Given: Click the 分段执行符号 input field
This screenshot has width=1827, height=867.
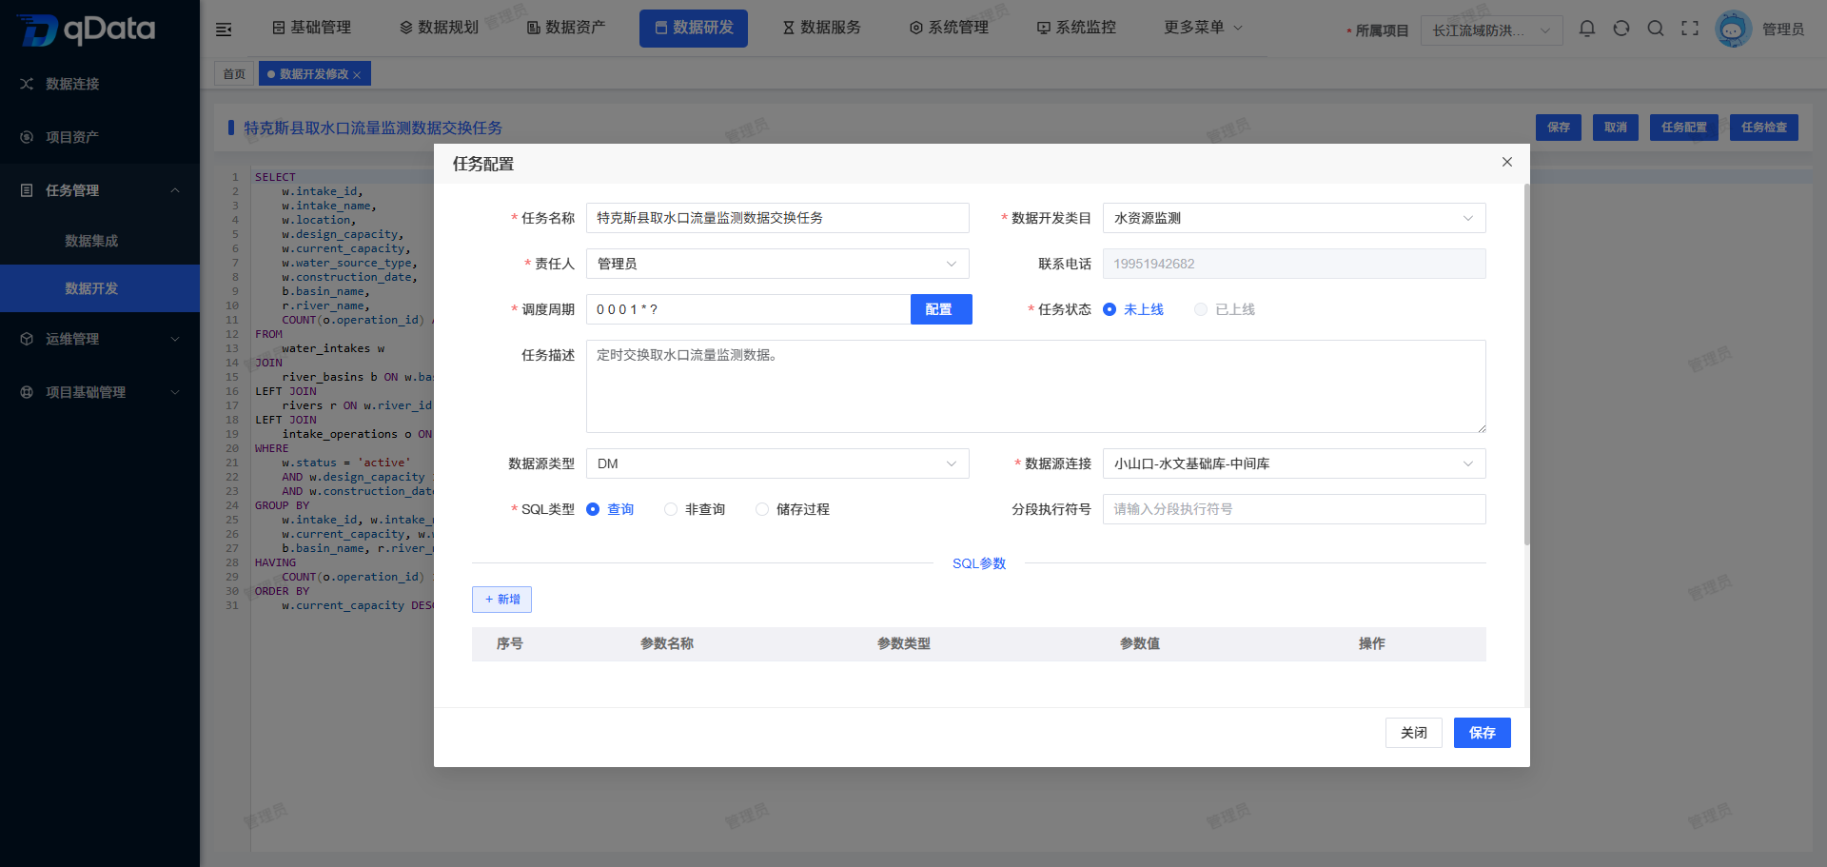Looking at the screenshot, I should pos(1294,509).
